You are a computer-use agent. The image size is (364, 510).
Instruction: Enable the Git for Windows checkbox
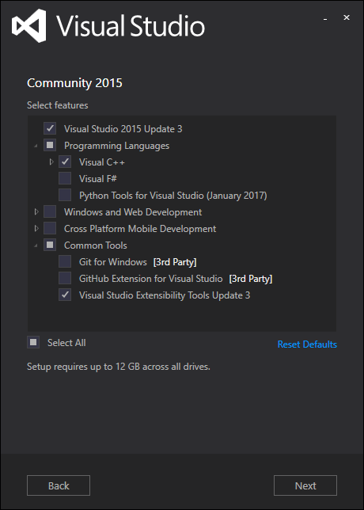tap(65, 261)
